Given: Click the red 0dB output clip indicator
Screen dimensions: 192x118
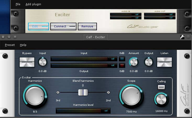Looking at the screenshot, I should 122,65.
